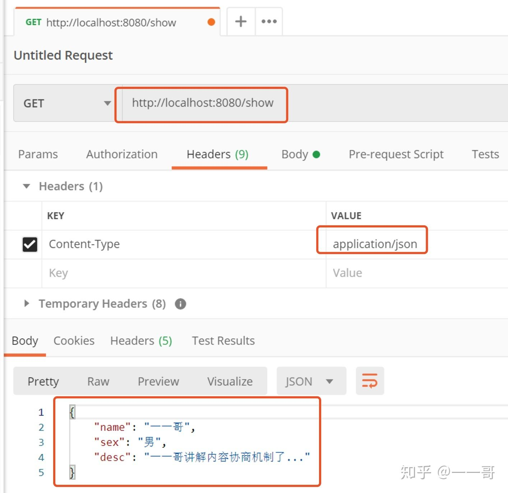This screenshot has width=508, height=493.
Task: Expand the Temporary Headers (8) section
Action: pyautogui.click(x=27, y=304)
